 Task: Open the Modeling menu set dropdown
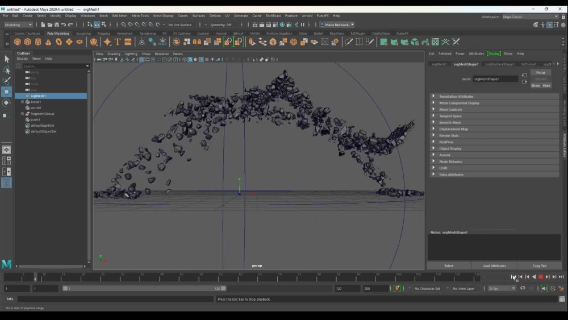[x=18, y=25]
